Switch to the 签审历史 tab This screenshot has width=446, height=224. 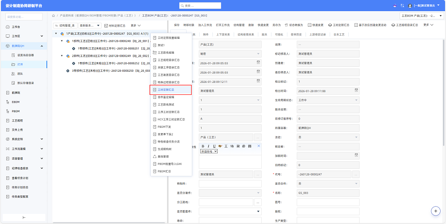(x=296, y=34)
